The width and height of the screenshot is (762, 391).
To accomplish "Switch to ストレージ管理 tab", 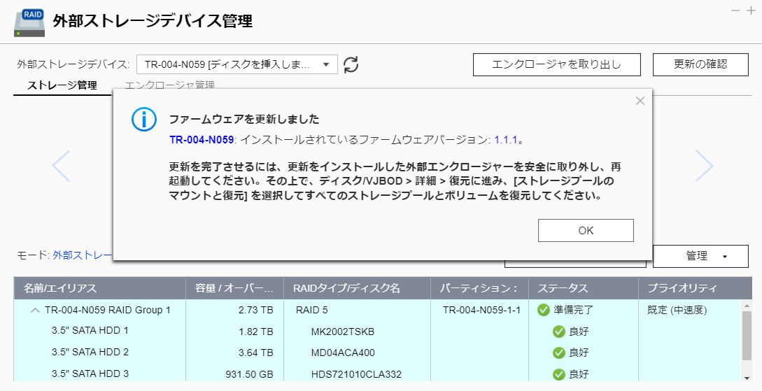I will 62,85.
